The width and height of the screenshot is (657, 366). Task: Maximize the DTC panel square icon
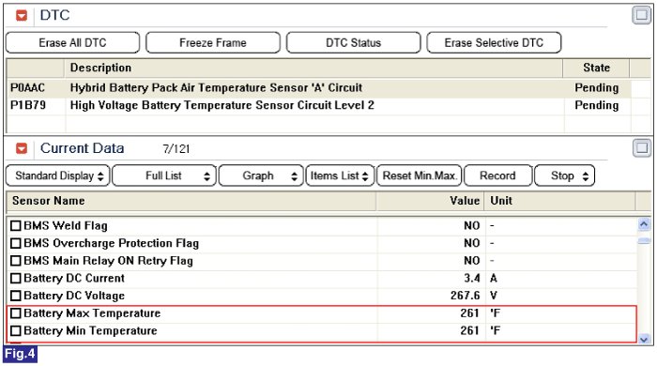(x=641, y=16)
